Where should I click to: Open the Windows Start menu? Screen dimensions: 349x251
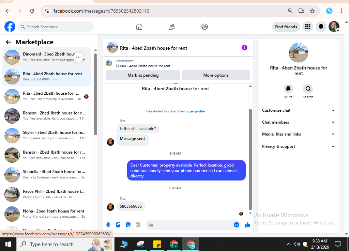[8, 244]
